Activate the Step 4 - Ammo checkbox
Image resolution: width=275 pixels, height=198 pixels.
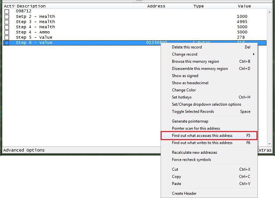coord(6,32)
